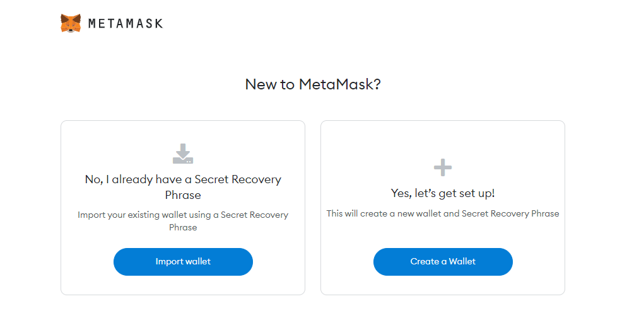Click empty space below the Create a Wallet button
639x316 pixels.
pyautogui.click(x=443, y=285)
